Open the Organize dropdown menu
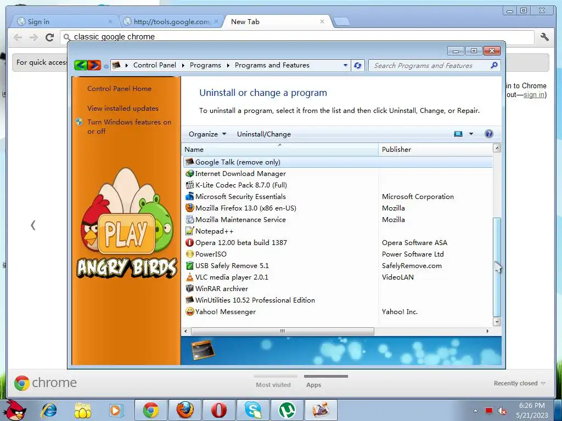The width and height of the screenshot is (562, 421). click(x=207, y=134)
